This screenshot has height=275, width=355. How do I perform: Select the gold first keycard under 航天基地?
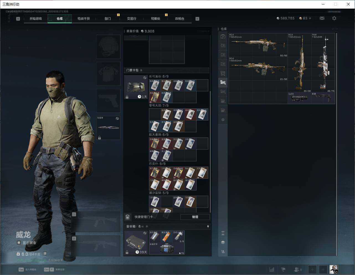155,144
